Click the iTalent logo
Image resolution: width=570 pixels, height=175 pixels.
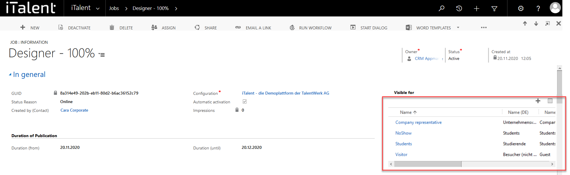tap(31, 8)
